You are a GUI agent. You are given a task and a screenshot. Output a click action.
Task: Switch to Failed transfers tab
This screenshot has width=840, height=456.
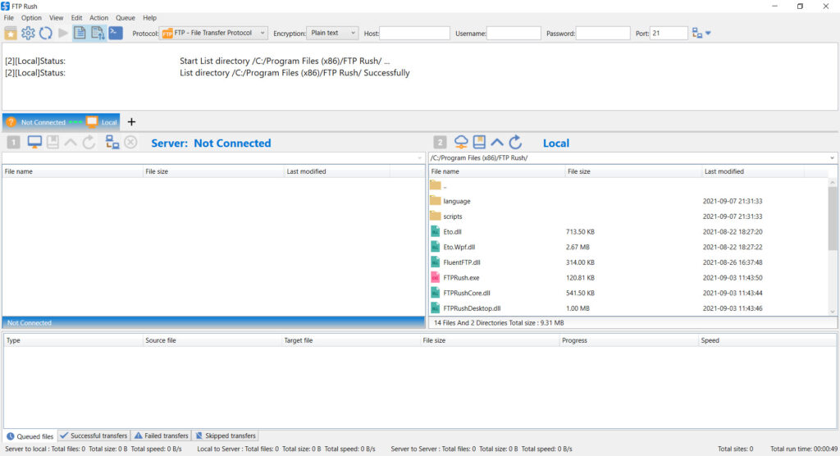click(162, 436)
